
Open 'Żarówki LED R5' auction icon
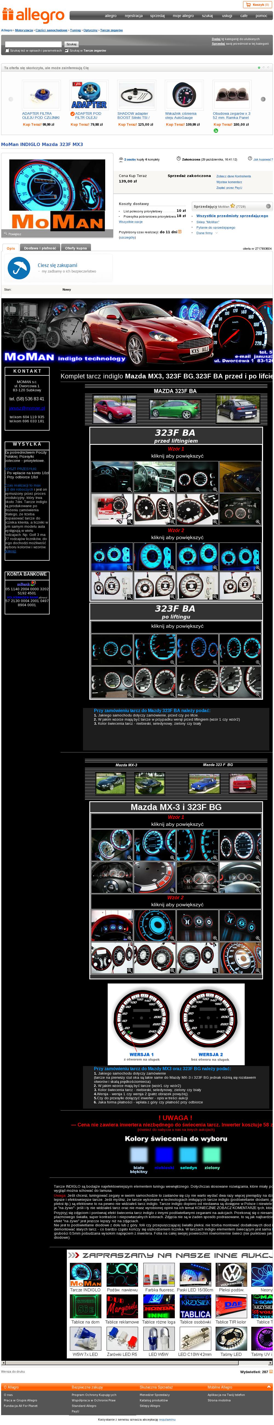pyautogui.click(x=122, y=1339)
